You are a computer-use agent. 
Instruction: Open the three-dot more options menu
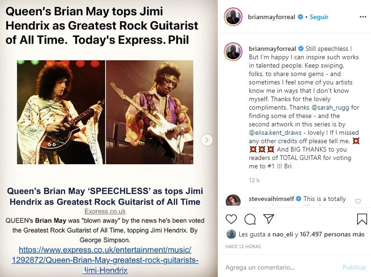363,17
